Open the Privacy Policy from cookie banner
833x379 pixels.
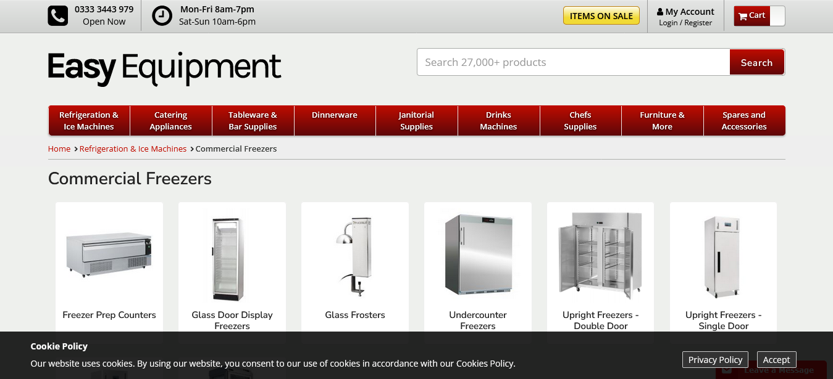click(715, 360)
